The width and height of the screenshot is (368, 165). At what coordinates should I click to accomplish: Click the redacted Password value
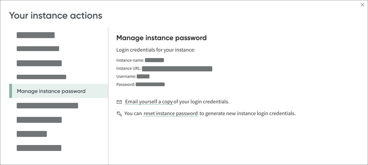[x=150, y=84]
